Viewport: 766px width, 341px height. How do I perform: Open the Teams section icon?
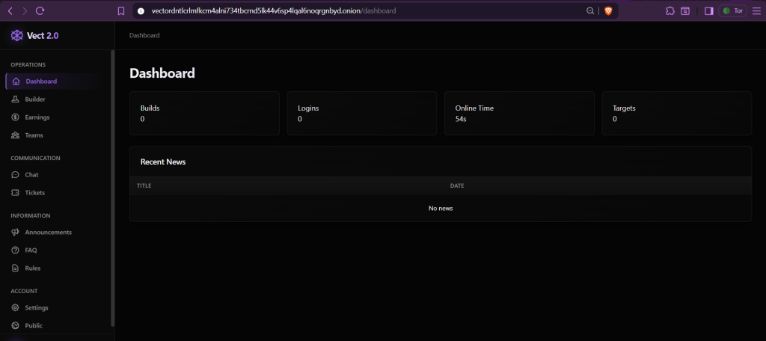(x=16, y=135)
